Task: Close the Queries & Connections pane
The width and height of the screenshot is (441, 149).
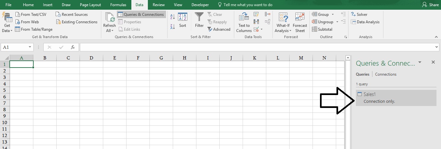Action: pyautogui.click(x=433, y=62)
